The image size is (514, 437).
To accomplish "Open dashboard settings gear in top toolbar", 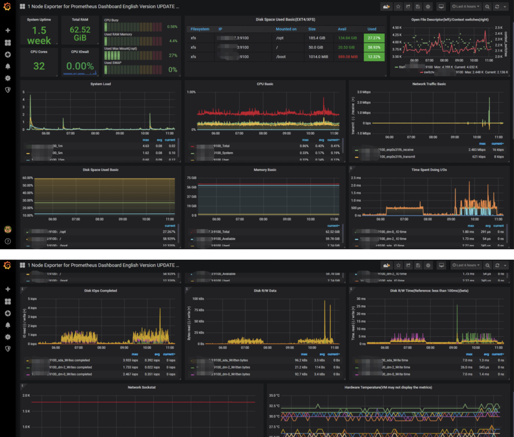I will (428, 6).
